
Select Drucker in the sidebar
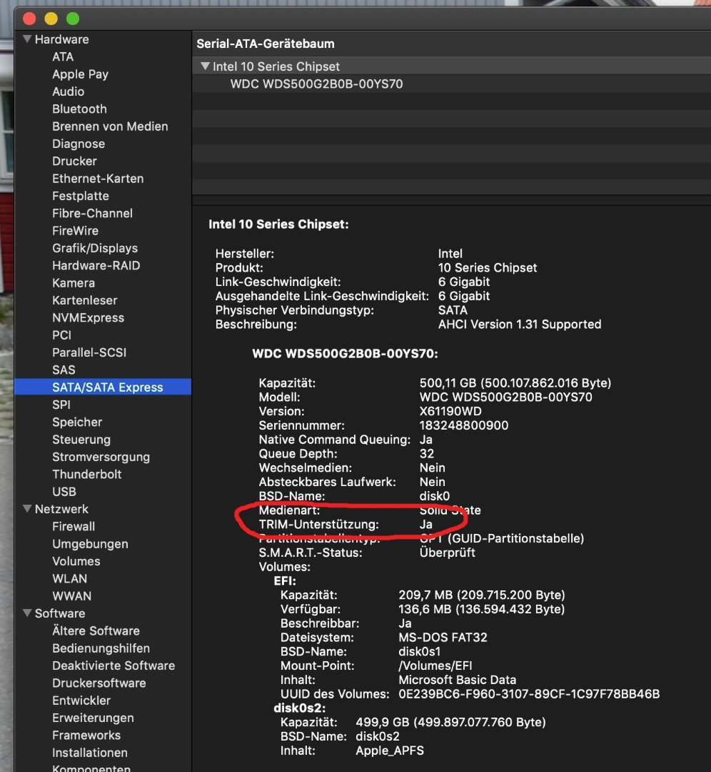click(x=75, y=161)
